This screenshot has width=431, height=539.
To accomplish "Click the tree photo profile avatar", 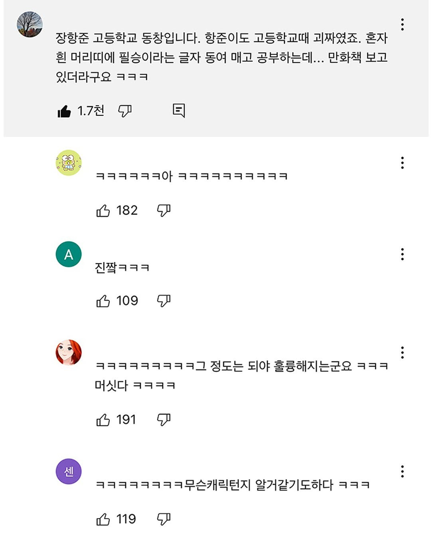I will point(30,24).
